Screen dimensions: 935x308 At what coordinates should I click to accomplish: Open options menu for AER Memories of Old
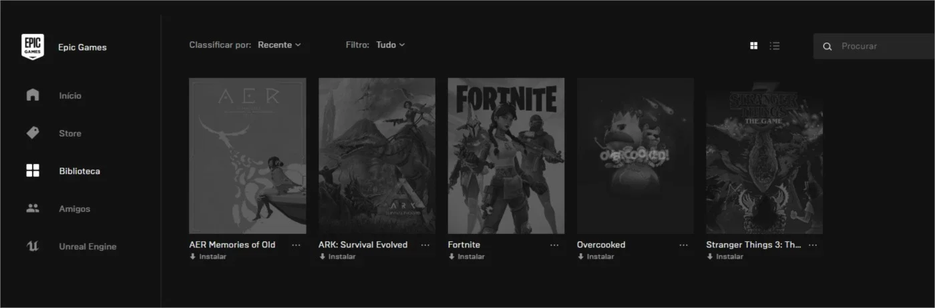(x=296, y=245)
